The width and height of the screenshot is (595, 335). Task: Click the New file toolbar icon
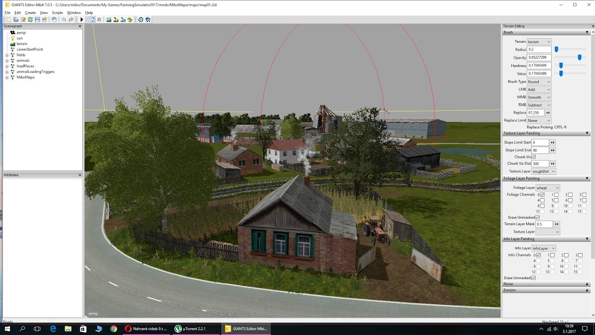point(8,20)
